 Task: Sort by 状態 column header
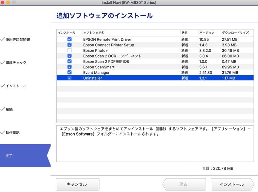coord(185,33)
